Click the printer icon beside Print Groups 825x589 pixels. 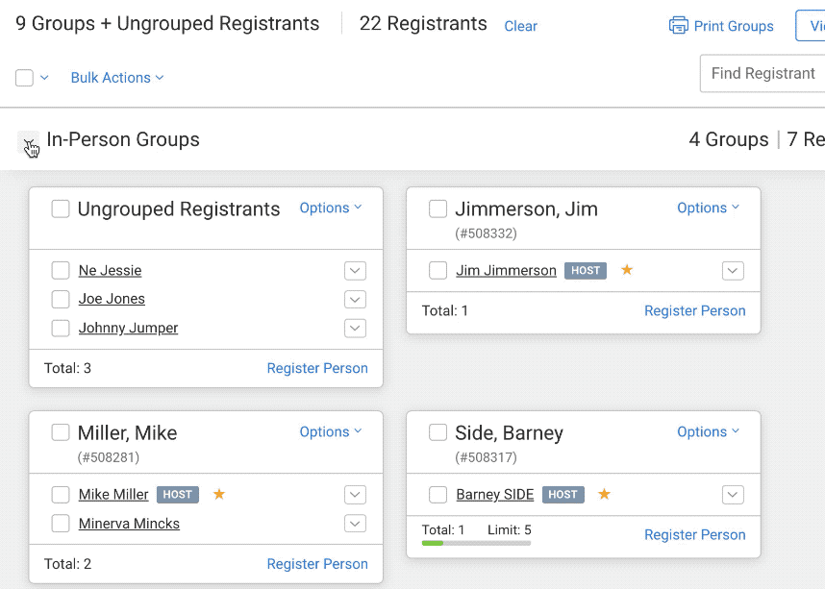pos(678,25)
